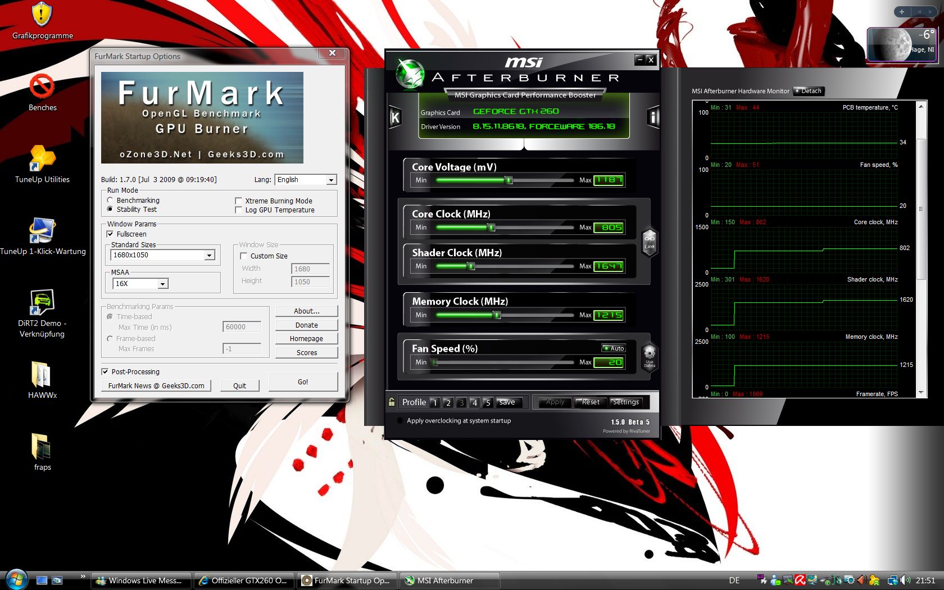Screen dimensions: 944x590
Task: Click the Avira red umbrella tray icon
Action: [800, 580]
